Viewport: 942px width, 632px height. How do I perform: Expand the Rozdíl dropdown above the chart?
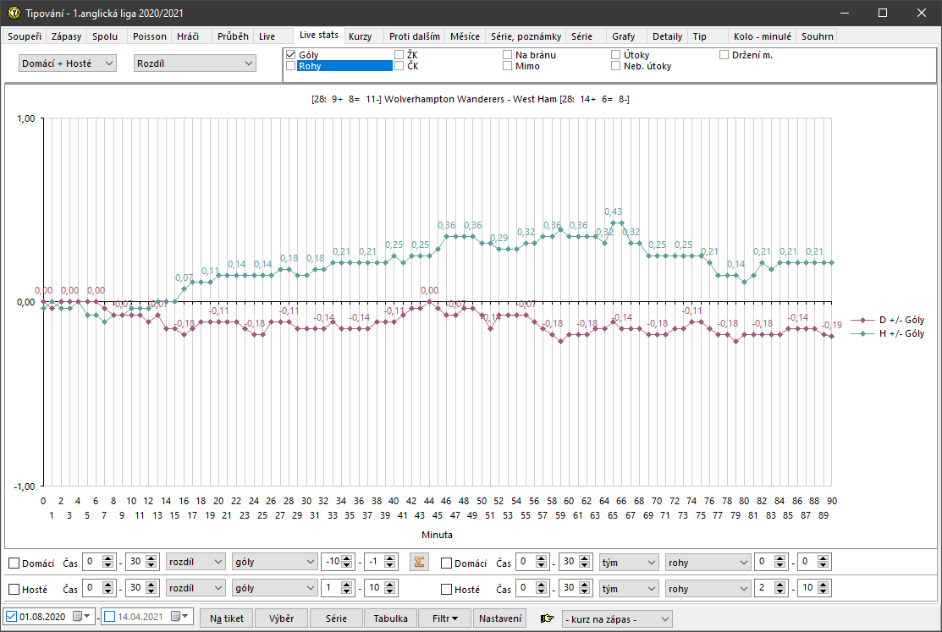195,63
